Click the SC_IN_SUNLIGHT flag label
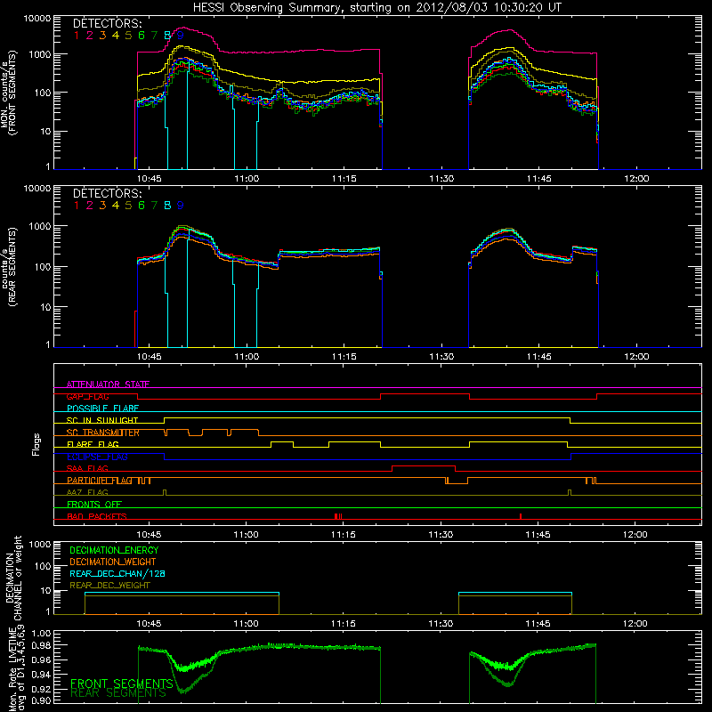The height and width of the screenshot is (712, 712). [x=102, y=420]
